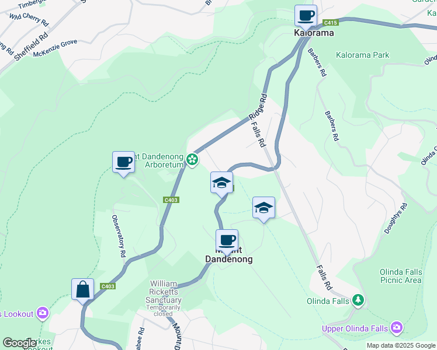The image size is (437, 350).
Task: Open the cafe marker at Mount Dandenong
Action: pos(227,241)
